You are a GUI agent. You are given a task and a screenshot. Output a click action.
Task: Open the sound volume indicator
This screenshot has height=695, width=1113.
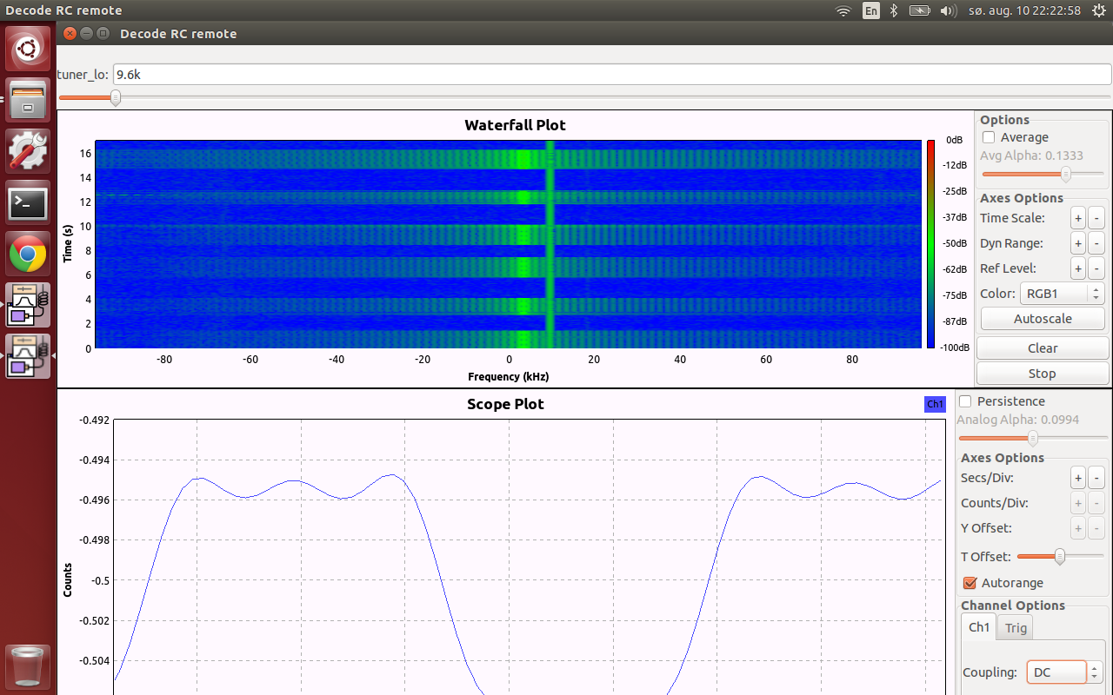pyautogui.click(x=949, y=10)
